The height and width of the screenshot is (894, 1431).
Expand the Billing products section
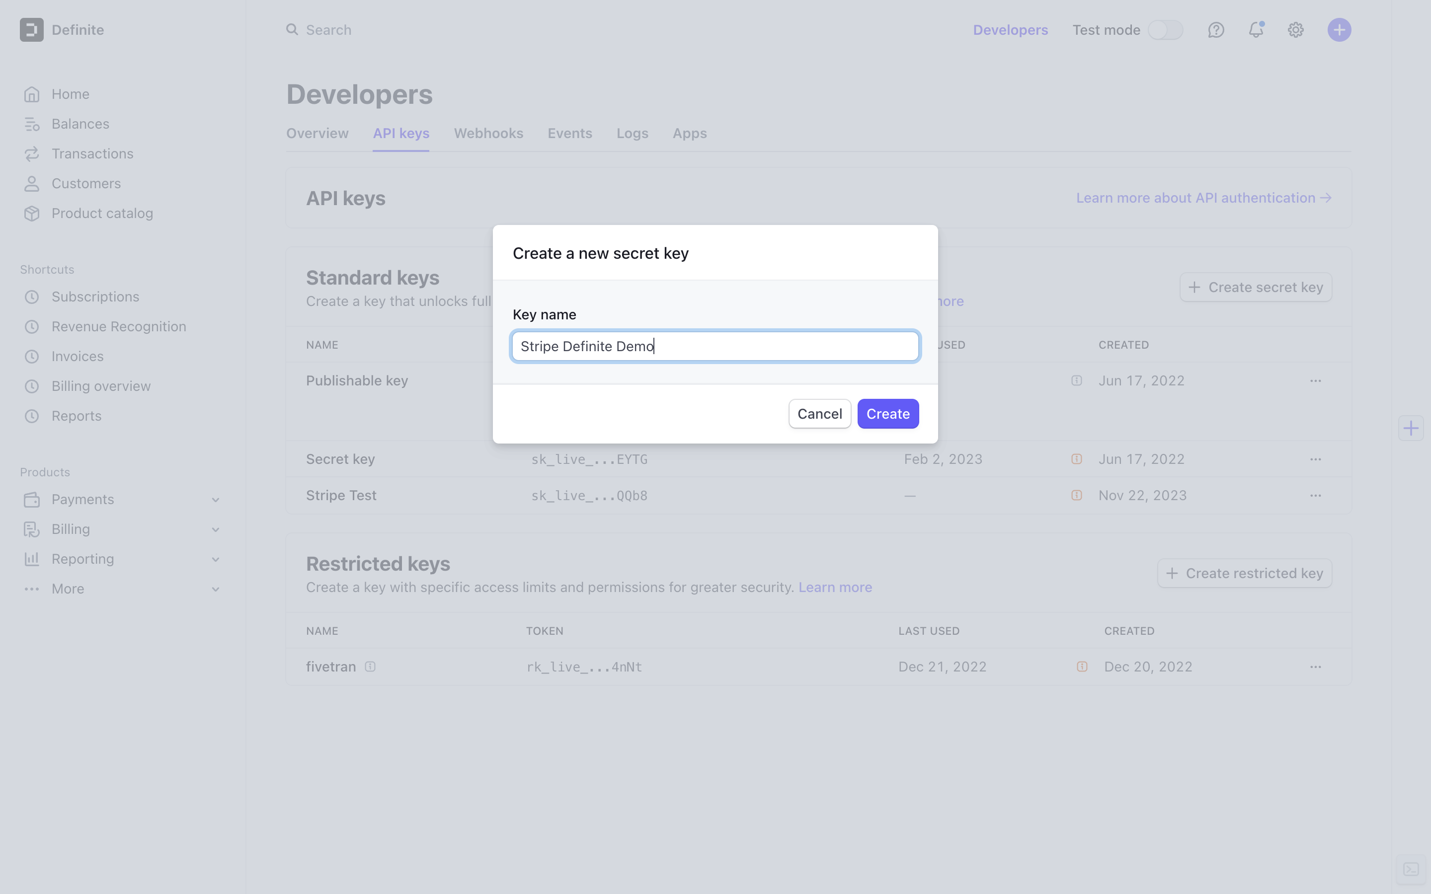click(x=215, y=530)
